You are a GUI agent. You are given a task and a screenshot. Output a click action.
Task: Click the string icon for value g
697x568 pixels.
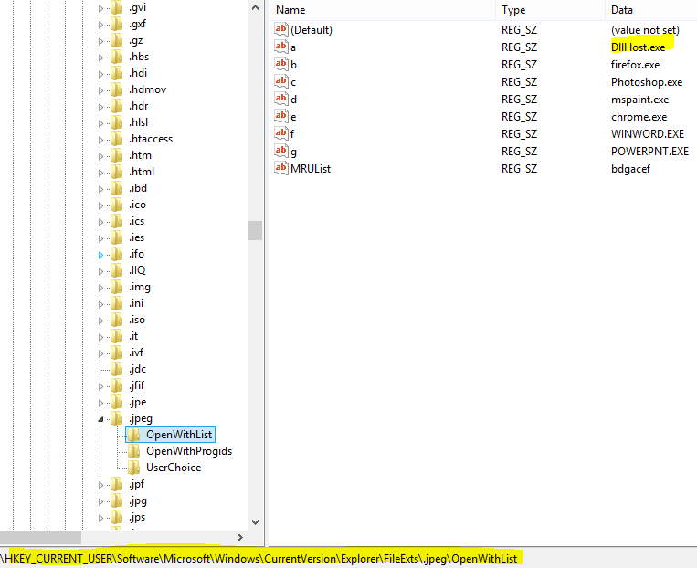(281, 151)
